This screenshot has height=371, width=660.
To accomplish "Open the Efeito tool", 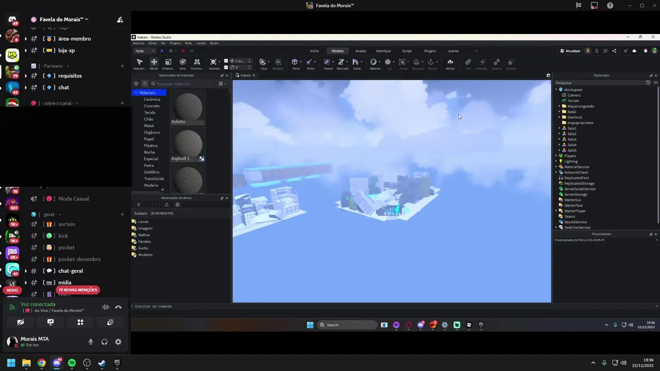I will point(310,64).
